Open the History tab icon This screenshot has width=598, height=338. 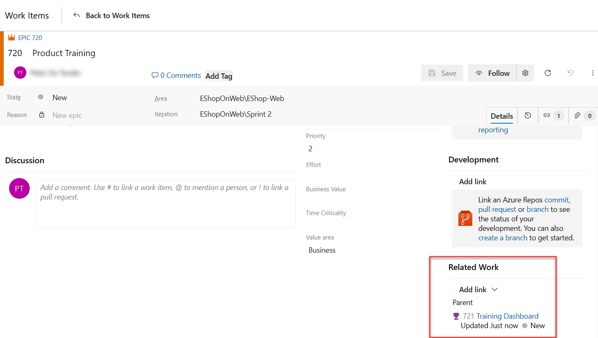(528, 116)
